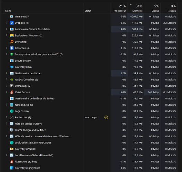Select the Everything process name
Screen dimensions: 182x172
click(21, 42)
